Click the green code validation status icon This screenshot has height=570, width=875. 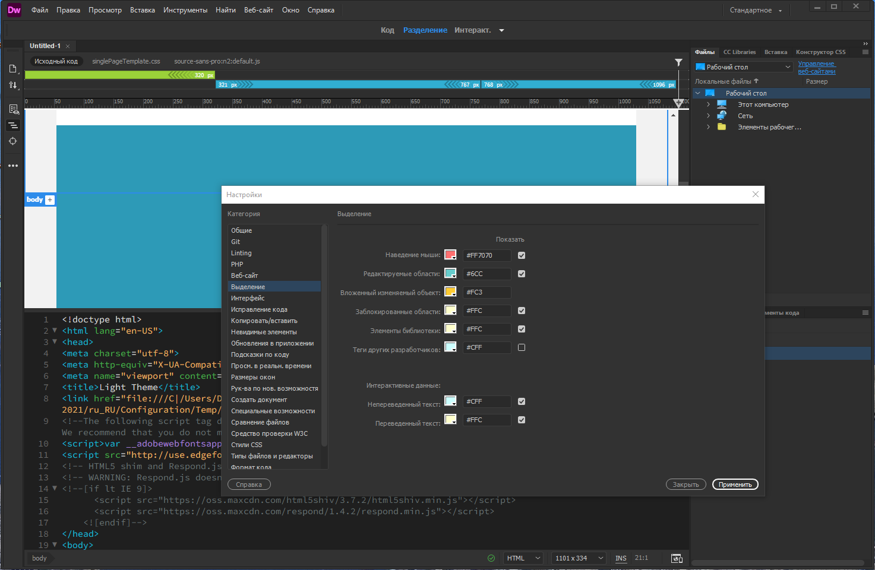[x=491, y=558]
